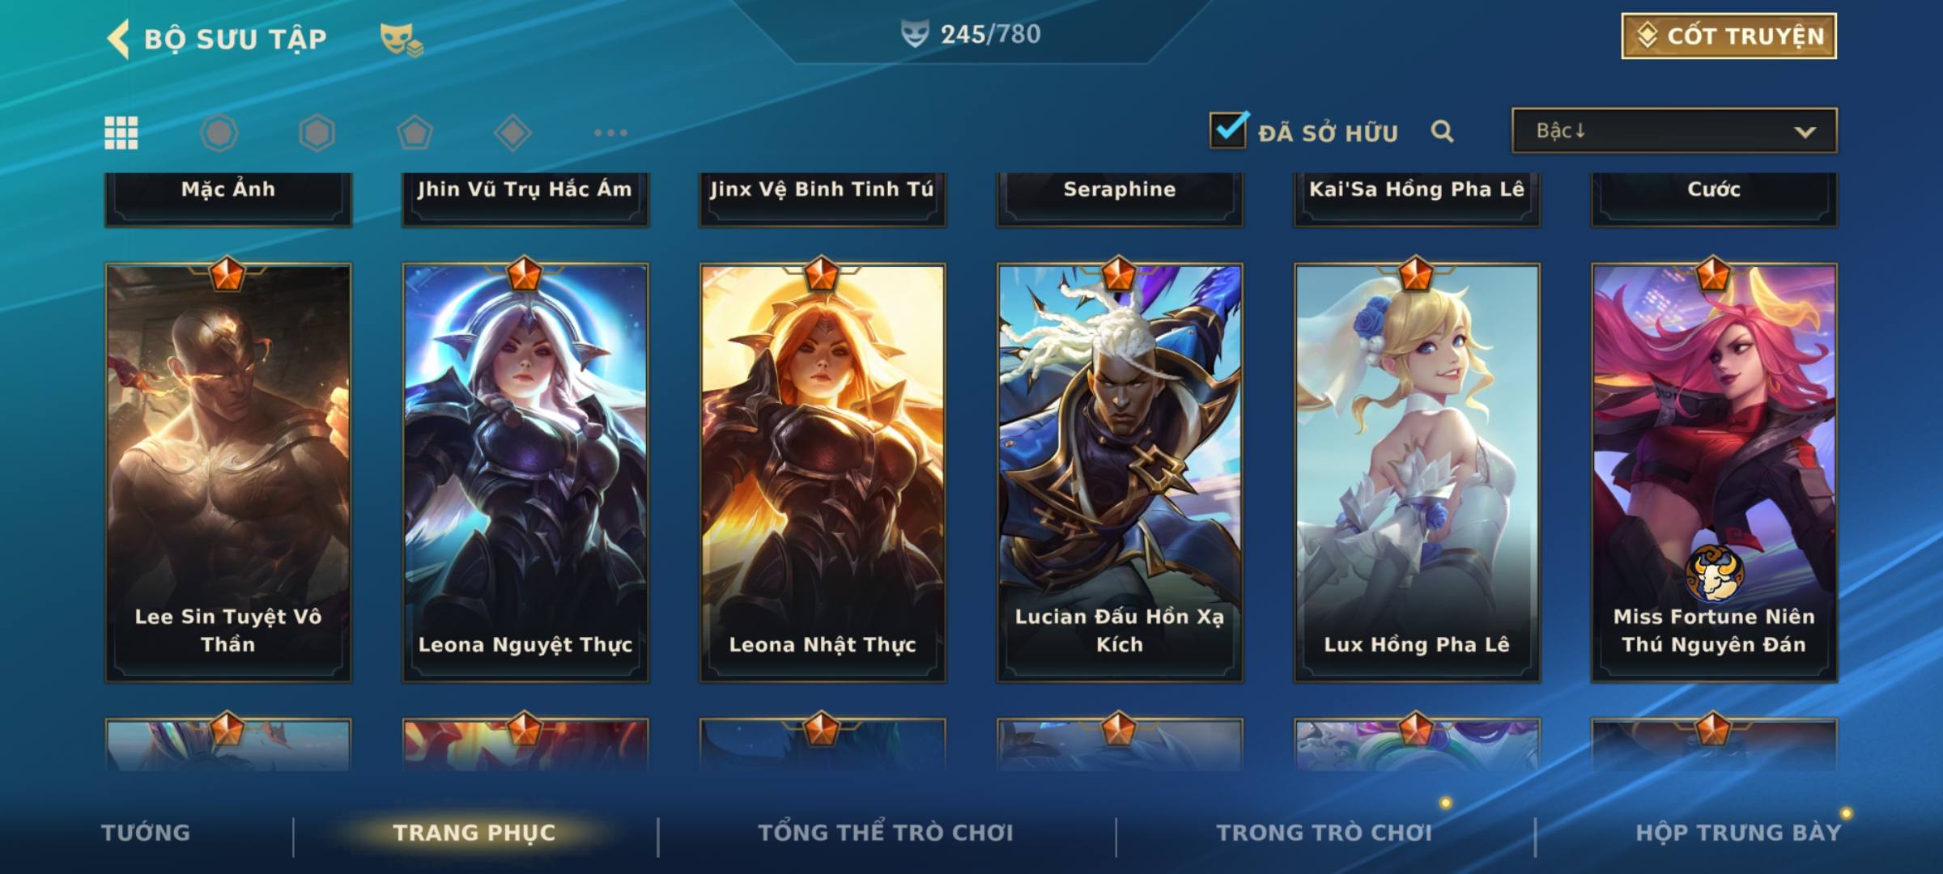This screenshot has width=1943, height=874.
Task: Switch to Tổng Thể Trò Chơi tab
Action: tap(886, 833)
